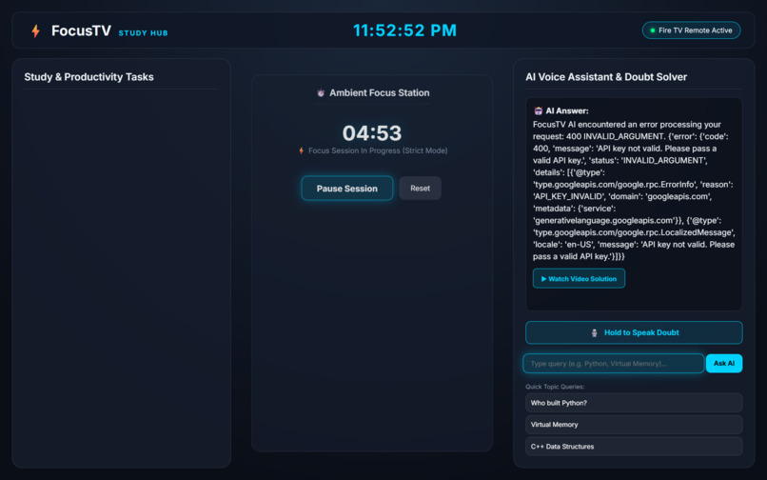Reset the focus timer
This screenshot has height=480, width=767.
(420, 188)
